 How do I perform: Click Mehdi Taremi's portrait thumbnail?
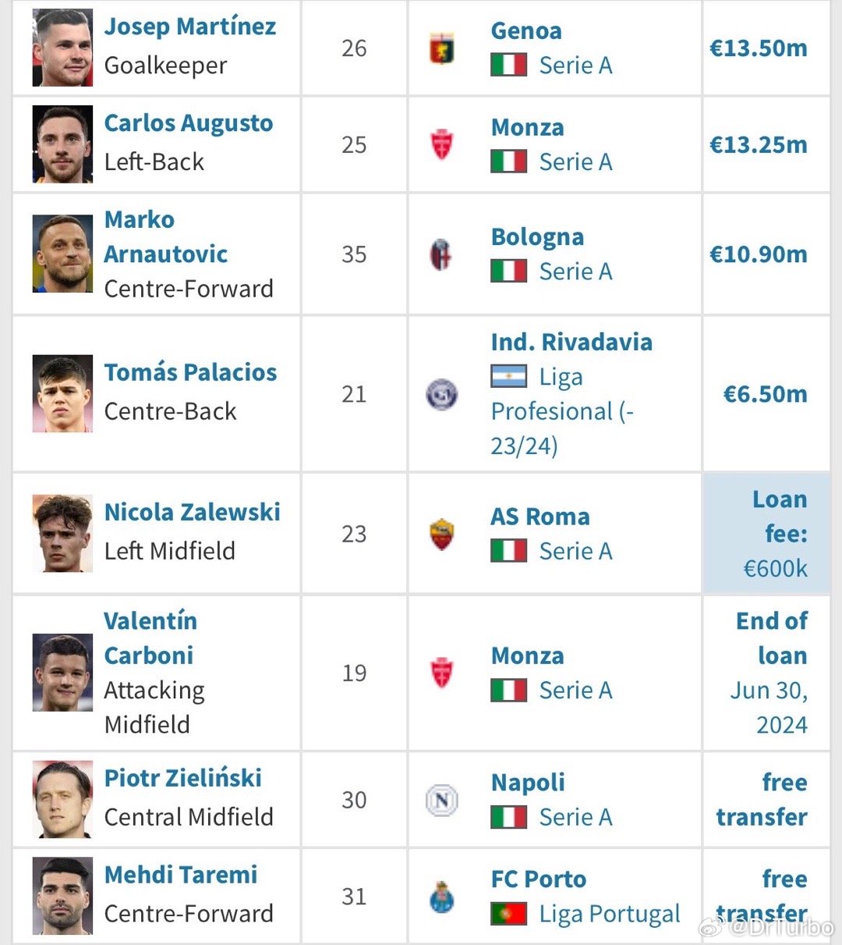pyautogui.click(x=62, y=896)
